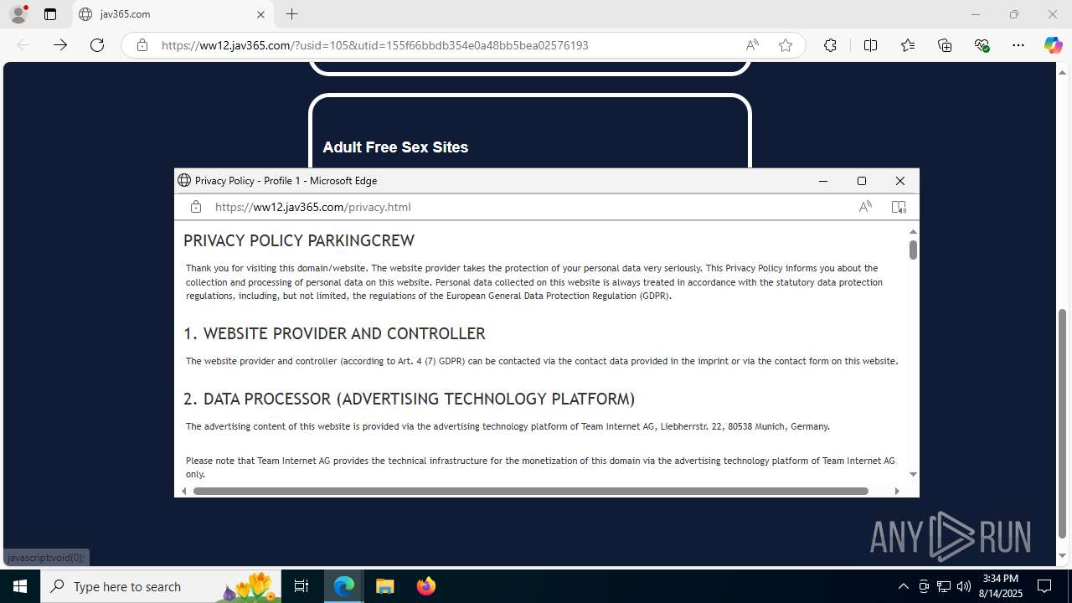Click '2. DATA PROCESSOR' section heading
The width and height of the screenshot is (1072, 603).
(x=410, y=399)
